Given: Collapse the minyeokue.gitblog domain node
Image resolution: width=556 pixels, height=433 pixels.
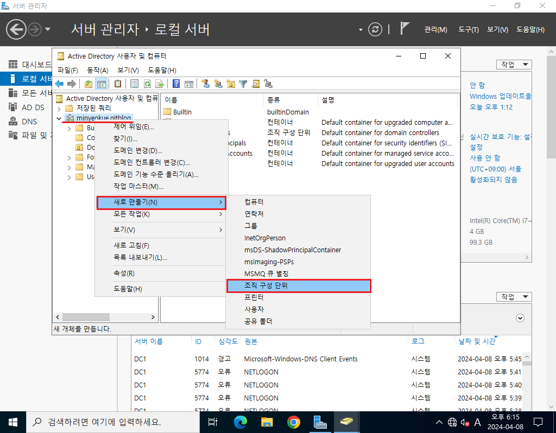Looking at the screenshot, I should pos(59,118).
